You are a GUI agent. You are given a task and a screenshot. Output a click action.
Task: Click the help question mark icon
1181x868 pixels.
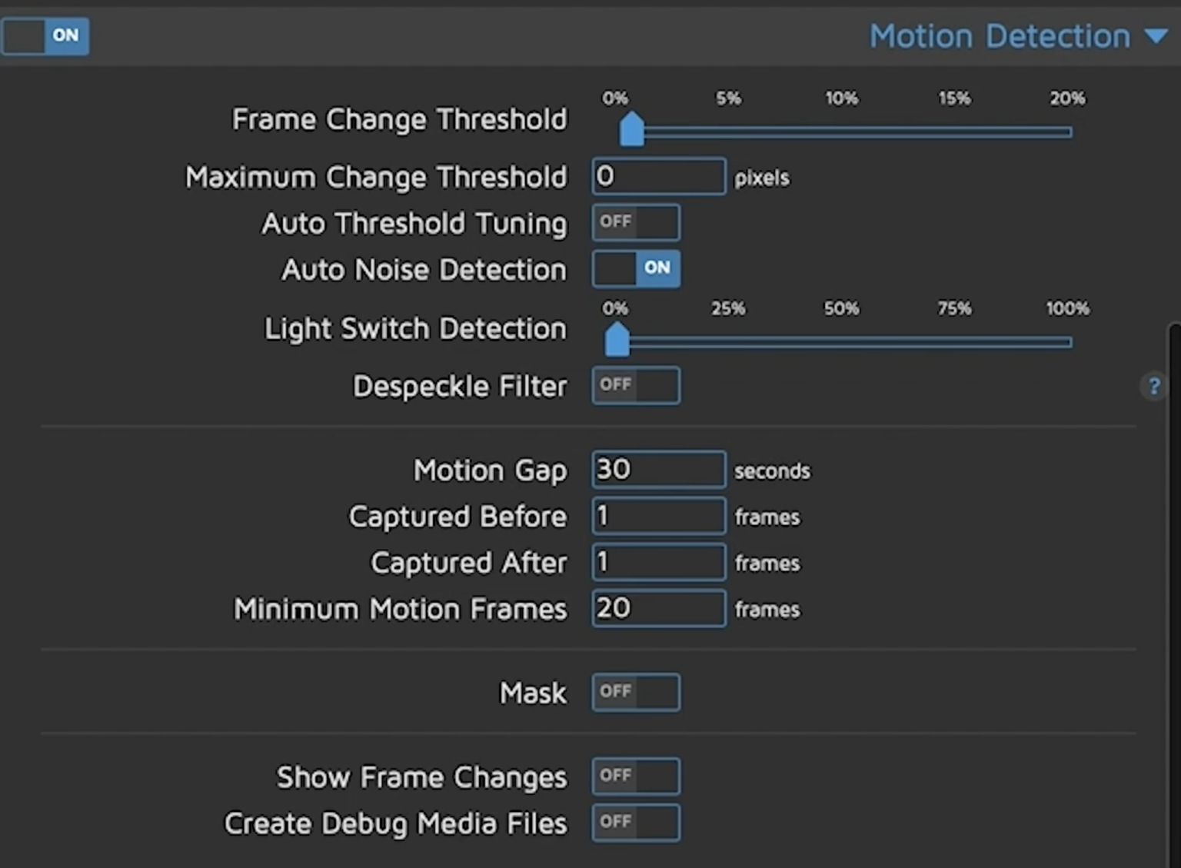pos(1153,386)
